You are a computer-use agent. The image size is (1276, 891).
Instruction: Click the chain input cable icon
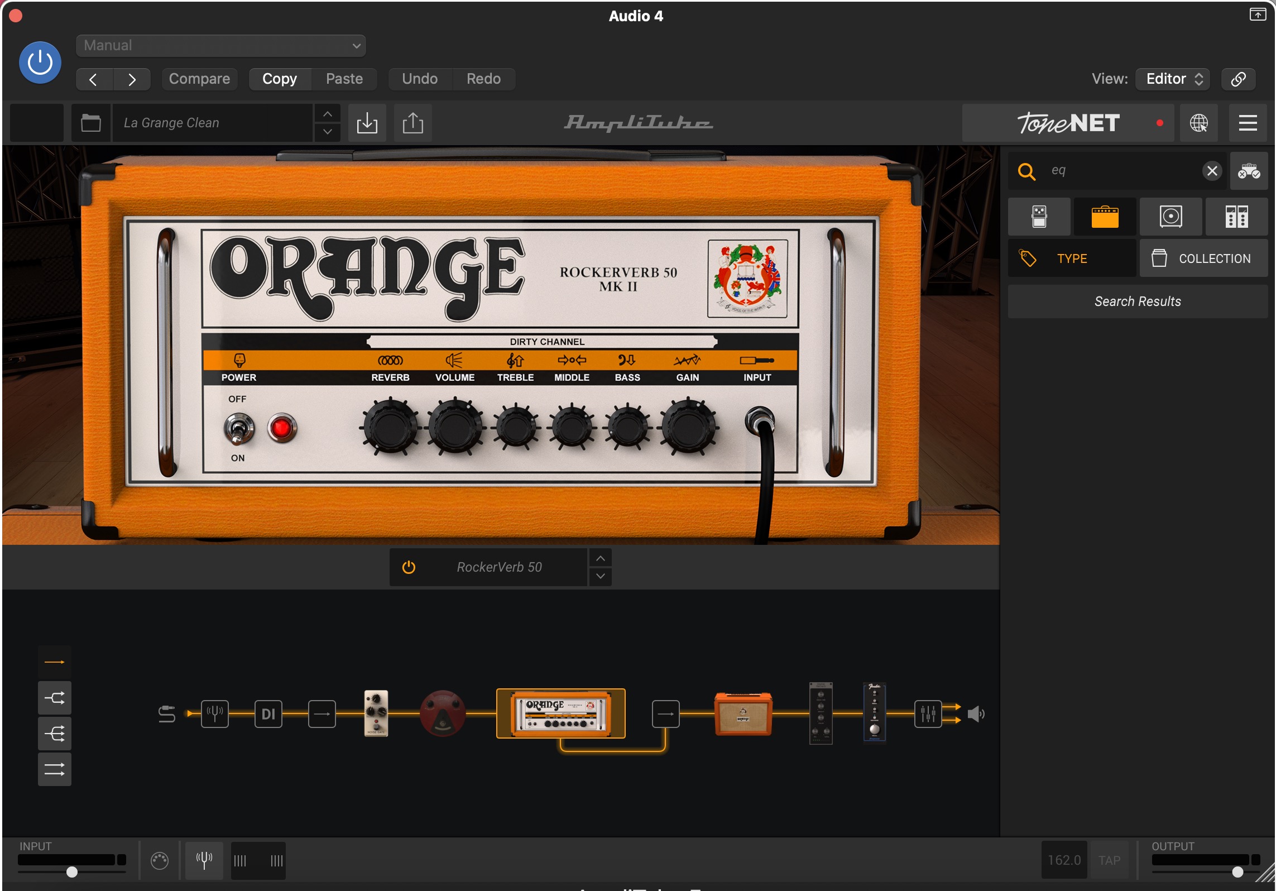pyautogui.click(x=166, y=714)
